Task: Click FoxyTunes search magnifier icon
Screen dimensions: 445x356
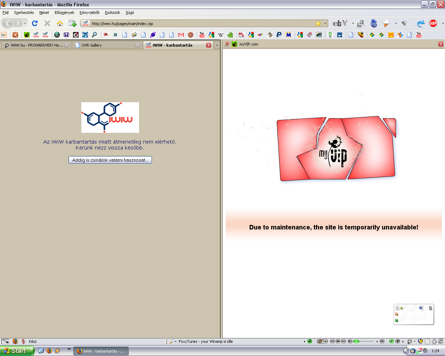Action: (172, 341)
